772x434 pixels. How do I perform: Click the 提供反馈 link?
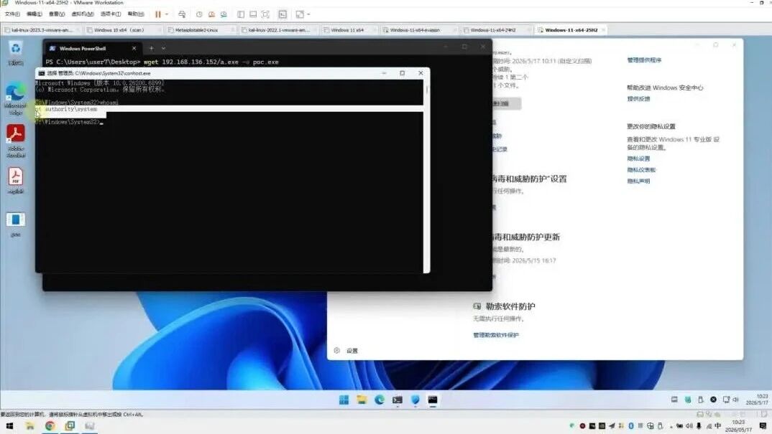coord(638,99)
